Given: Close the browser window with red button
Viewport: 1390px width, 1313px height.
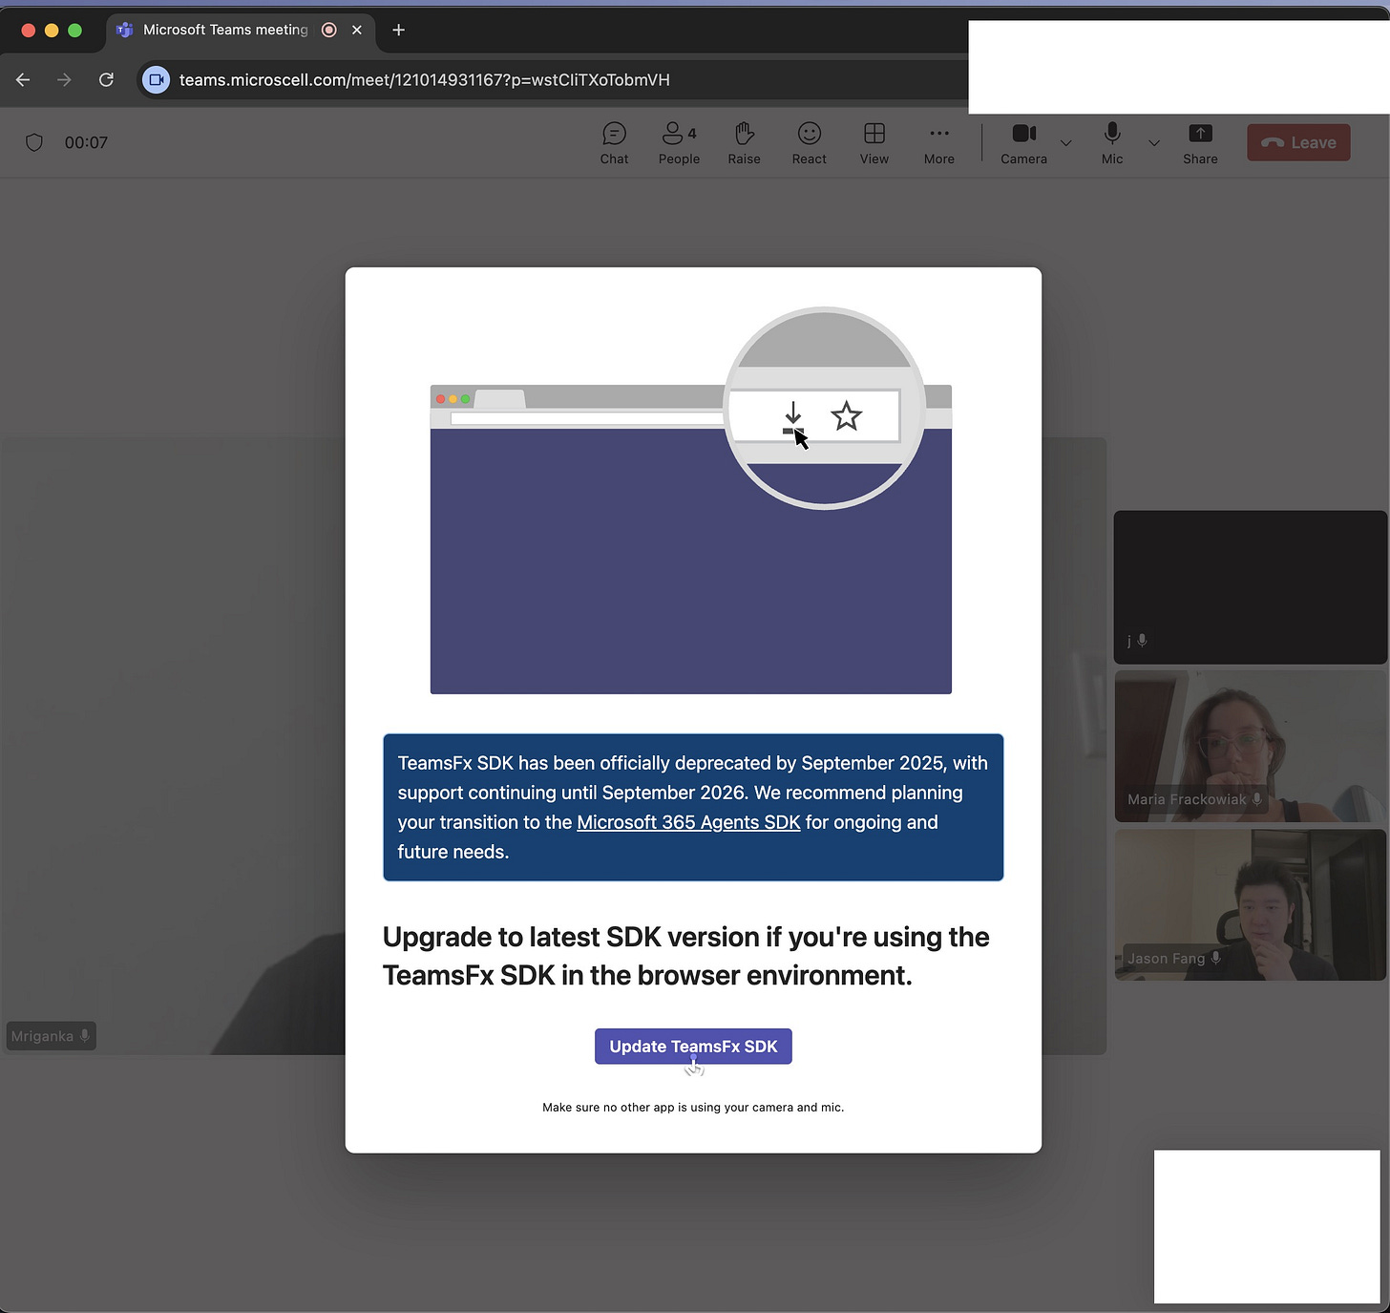Looking at the screenshot, I should [x=29, y=31].
